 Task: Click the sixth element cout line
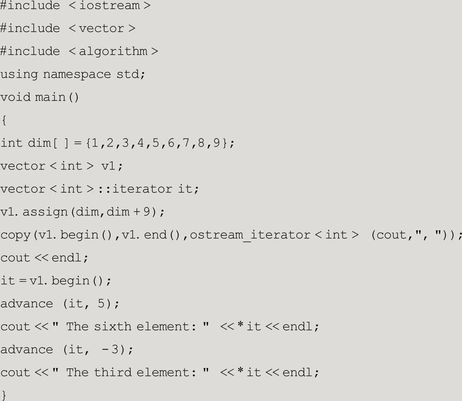point(160,327)
